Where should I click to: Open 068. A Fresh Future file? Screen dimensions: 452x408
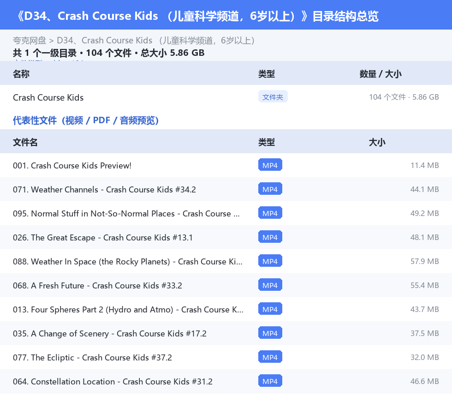click(x=97, y=285)
